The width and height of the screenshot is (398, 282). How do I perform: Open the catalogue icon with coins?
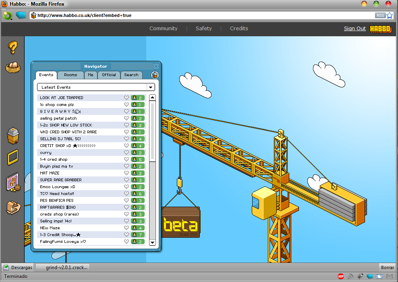[x=13, y=183]
